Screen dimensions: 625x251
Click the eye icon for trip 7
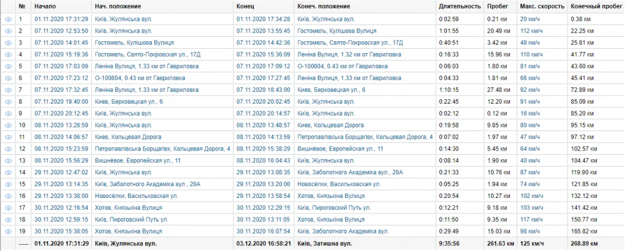pyautogui.click(x=9, y=89)
